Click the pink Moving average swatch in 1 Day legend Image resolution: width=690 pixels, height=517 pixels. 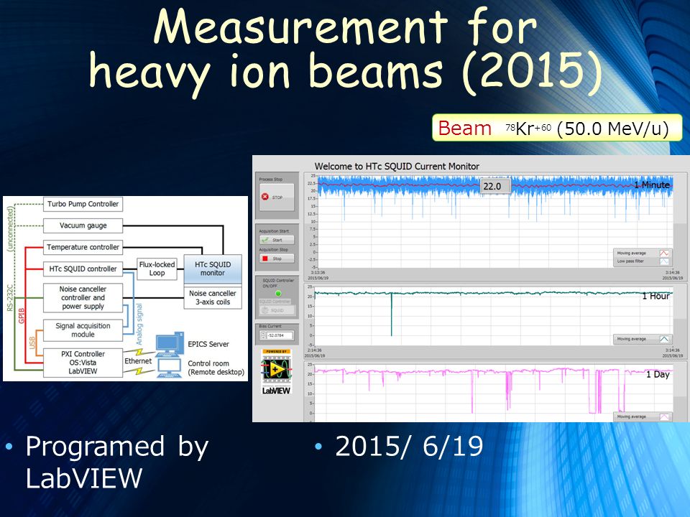[664, 416]
